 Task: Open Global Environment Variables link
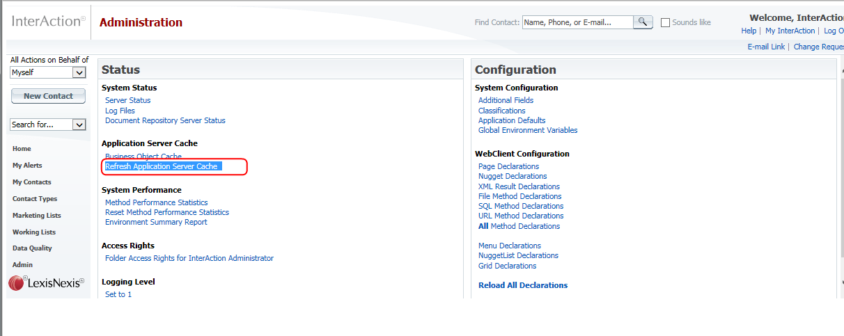coord(528,131)
